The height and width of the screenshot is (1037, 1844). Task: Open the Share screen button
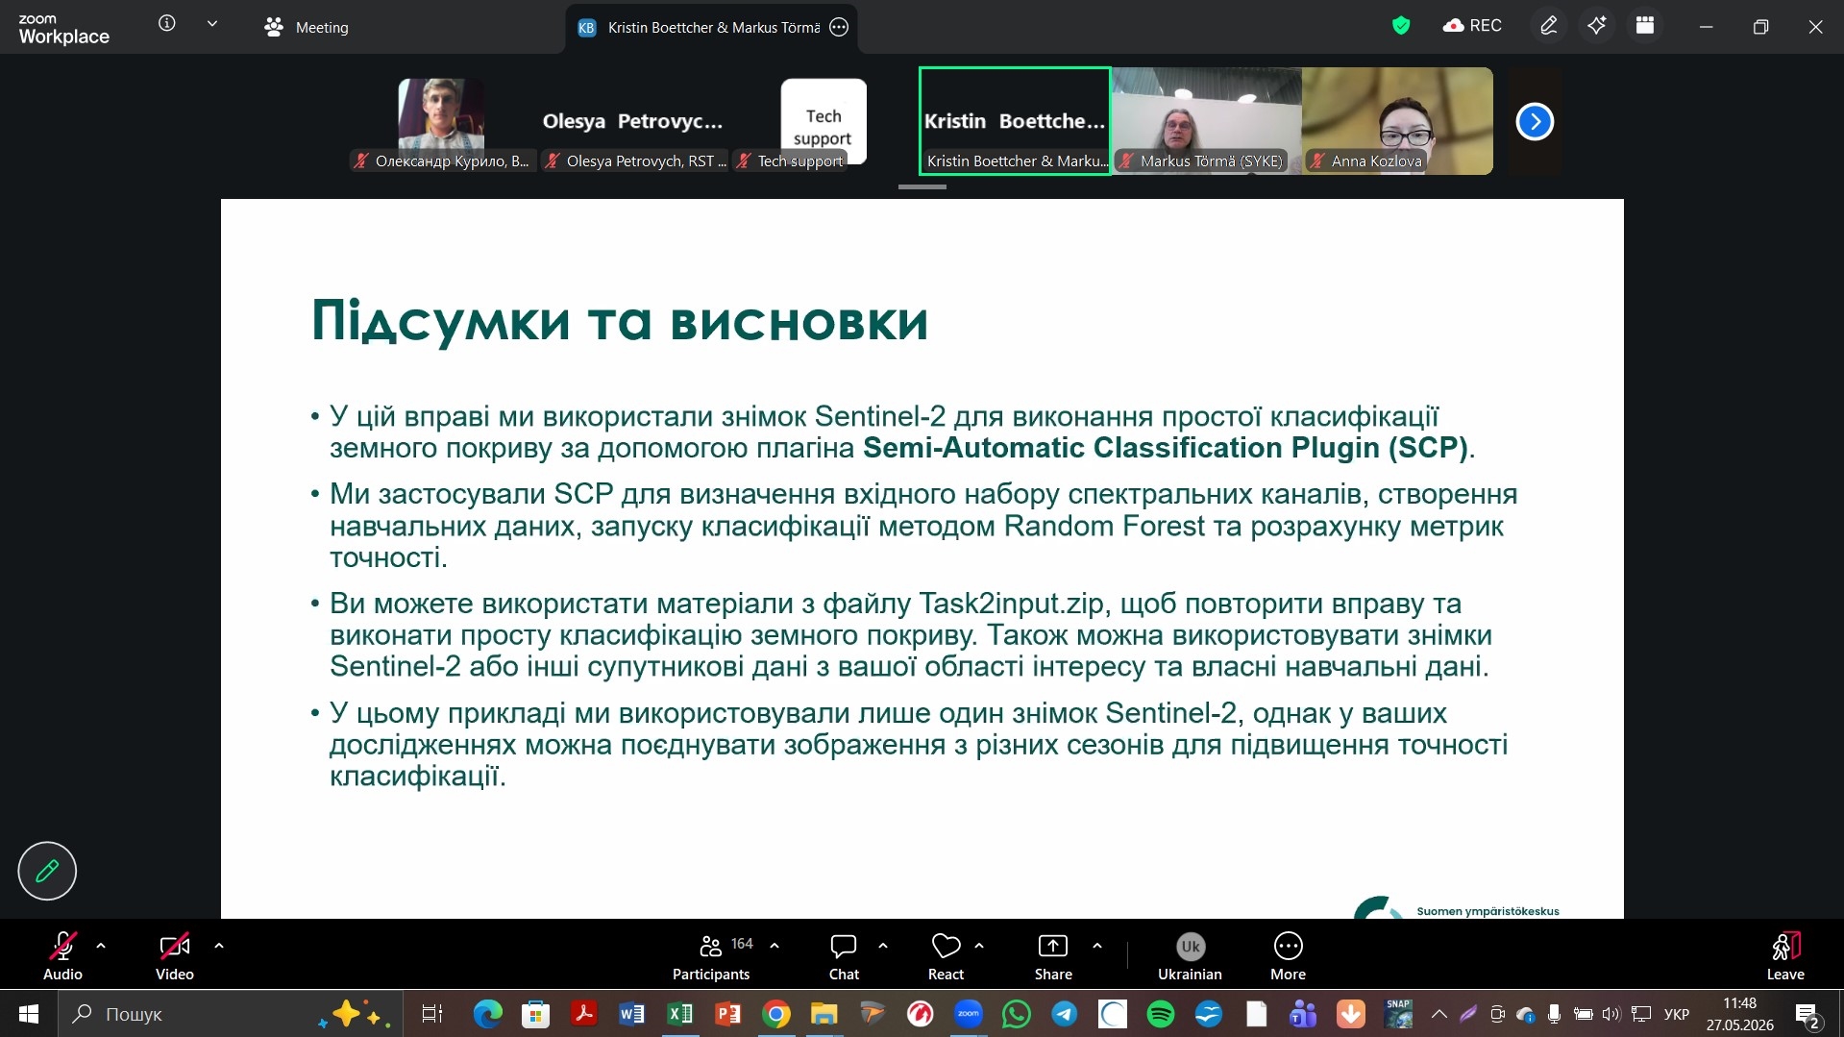click(1053, 956)
